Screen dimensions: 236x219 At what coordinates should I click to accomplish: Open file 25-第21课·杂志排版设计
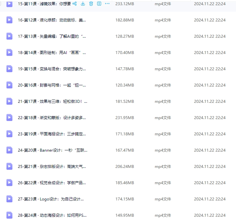(x=52, y=166)
